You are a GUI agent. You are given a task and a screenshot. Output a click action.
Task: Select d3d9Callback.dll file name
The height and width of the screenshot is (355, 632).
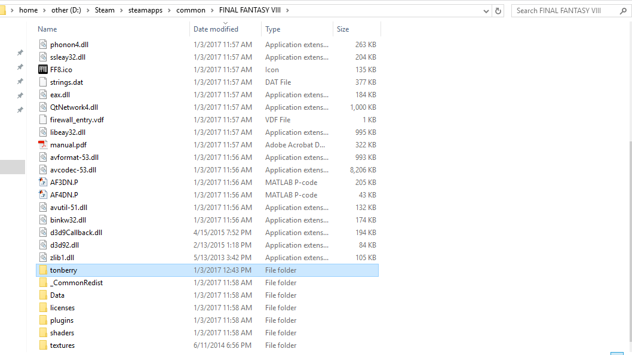pyautogui.click(x=76, y=232)
